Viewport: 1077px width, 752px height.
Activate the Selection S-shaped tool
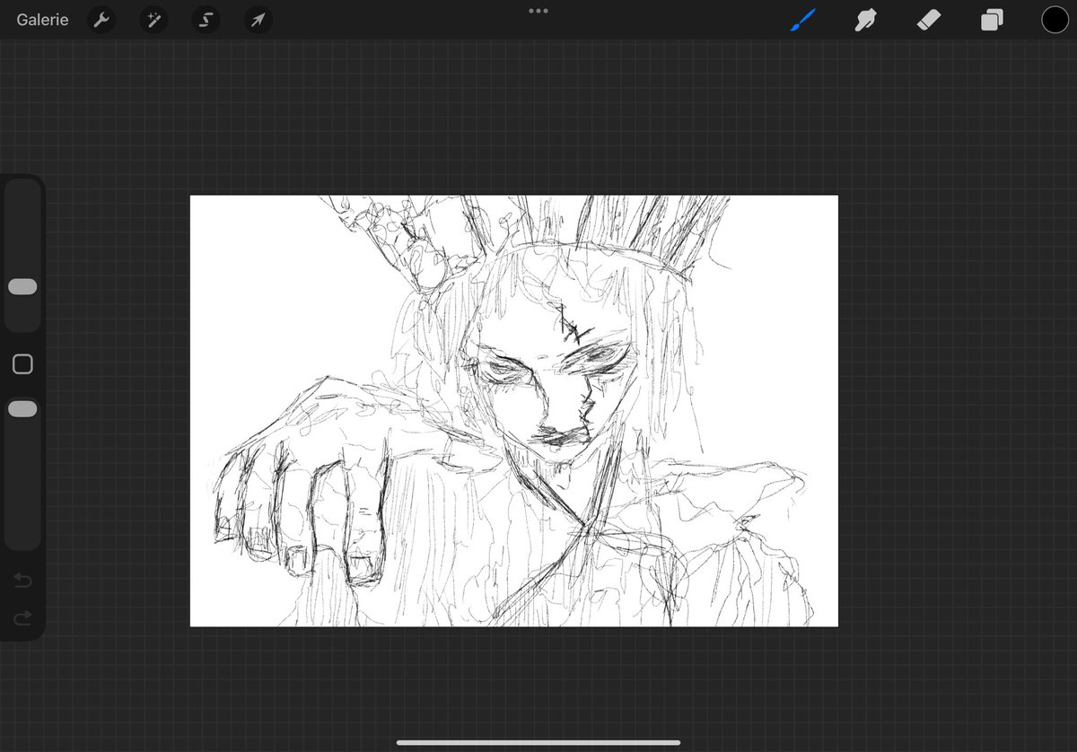tap(206, 21)
